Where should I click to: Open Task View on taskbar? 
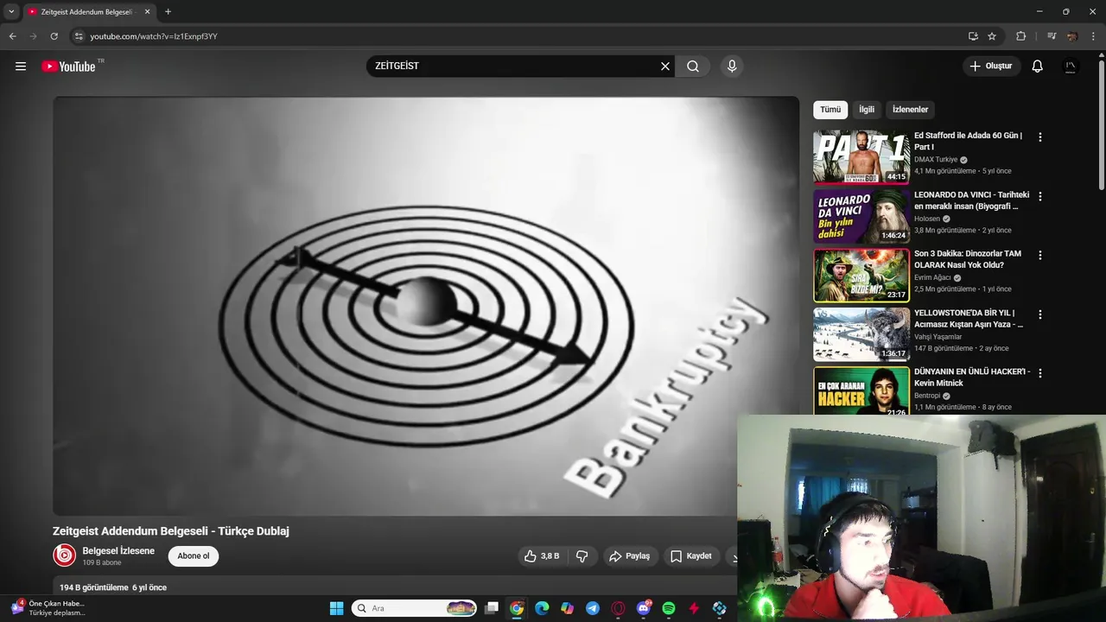492,608
